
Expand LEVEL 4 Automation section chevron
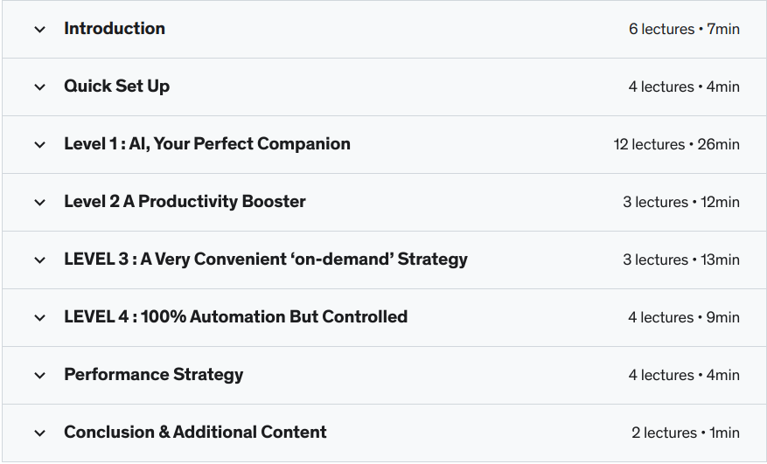[x=39, y=318]
